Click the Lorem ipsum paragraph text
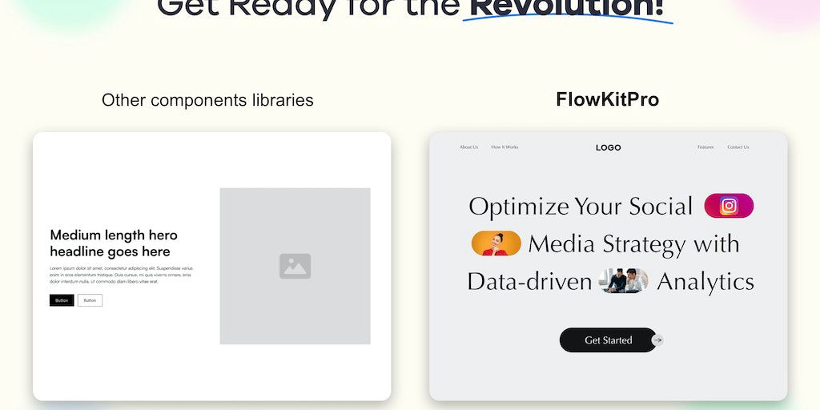Screen dimensions: 820x410 (121, 275)
